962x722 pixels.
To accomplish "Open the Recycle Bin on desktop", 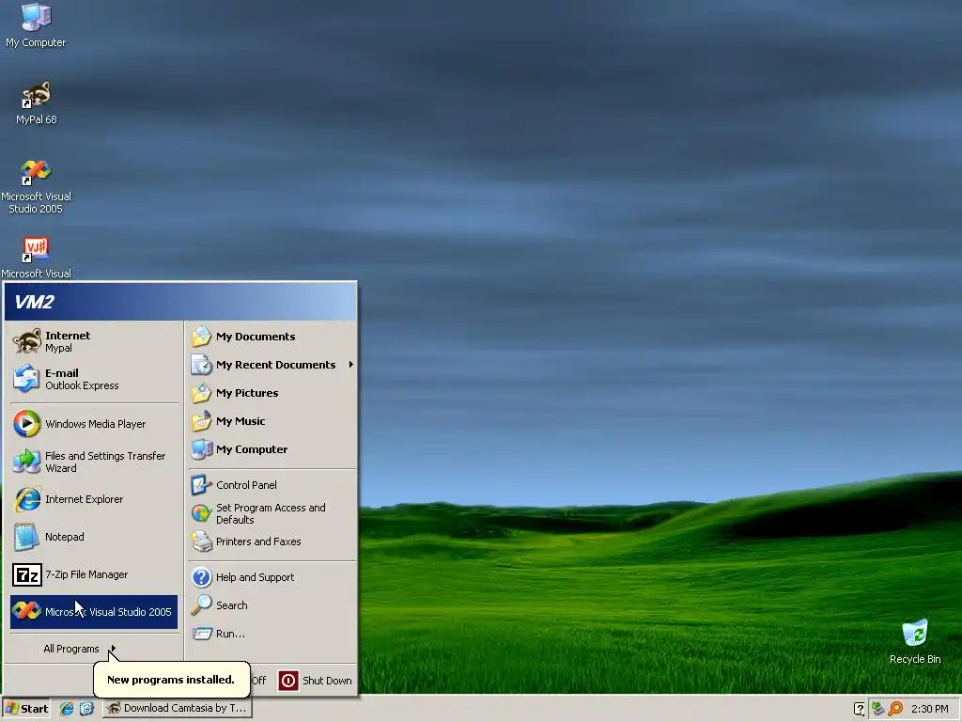I will tap(914, 641).
